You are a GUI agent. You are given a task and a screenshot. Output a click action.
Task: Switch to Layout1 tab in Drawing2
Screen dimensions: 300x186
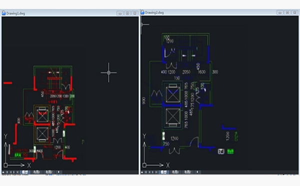coord(175,172)
